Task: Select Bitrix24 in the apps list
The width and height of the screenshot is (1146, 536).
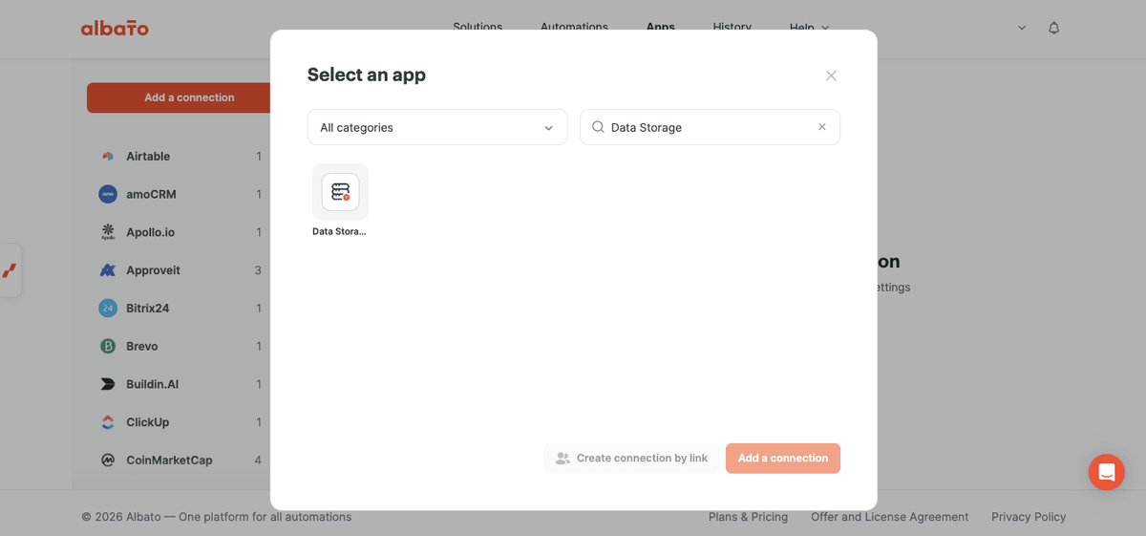Action: tap(180, 309)
